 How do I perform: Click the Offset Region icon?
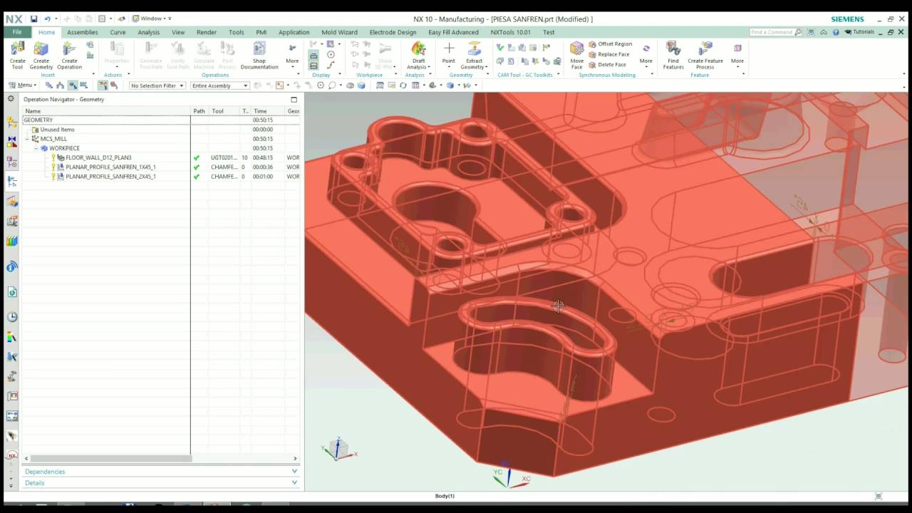point(593,44)
